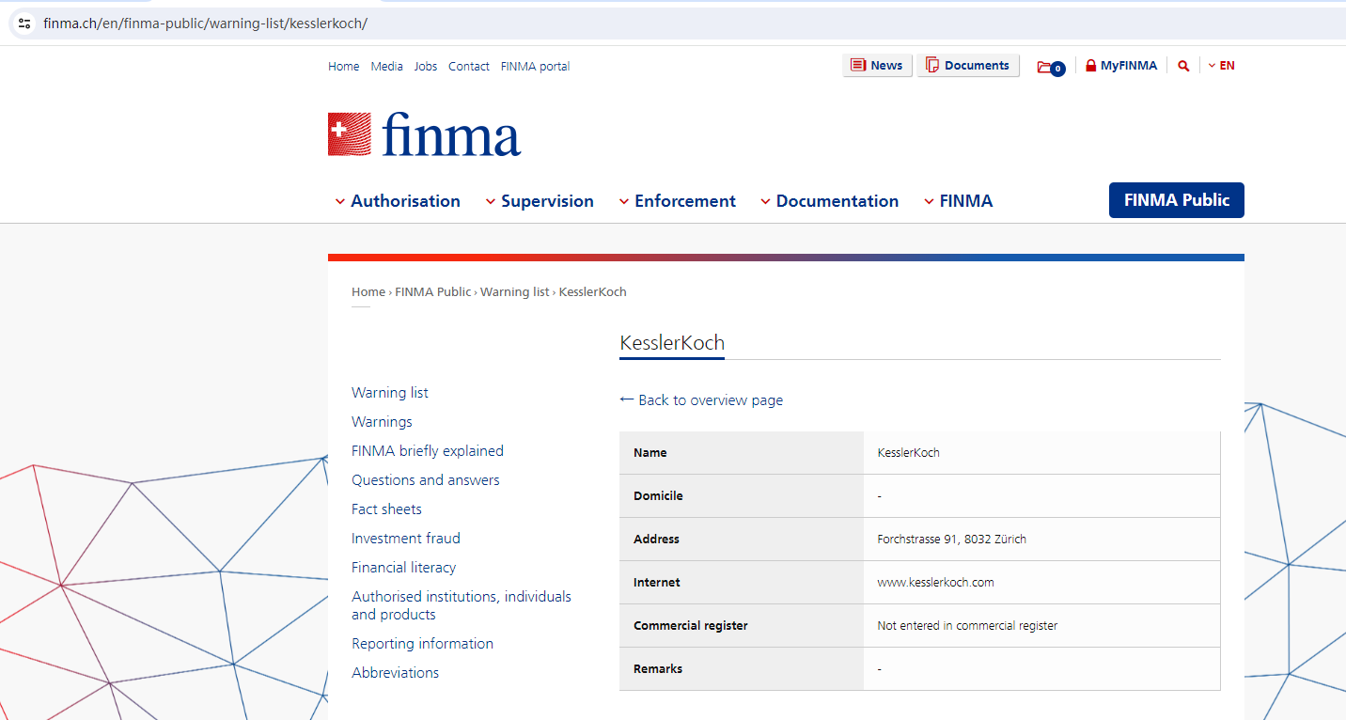Viewport: 1346px width, 720px height.
Task: Open Questions and answers sidebar link
Action: (x=426, y=480)
